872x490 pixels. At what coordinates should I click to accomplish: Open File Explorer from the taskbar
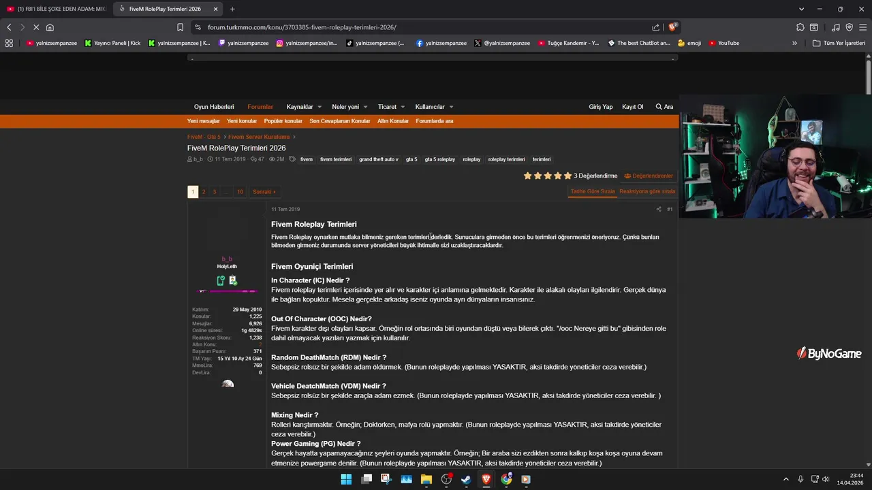pyautogui.click(x=426, y=479)
